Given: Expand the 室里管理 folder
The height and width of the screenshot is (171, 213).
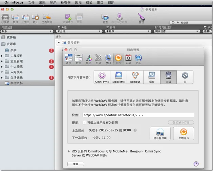Looking at the screenshot, I should tap(2, 61).
